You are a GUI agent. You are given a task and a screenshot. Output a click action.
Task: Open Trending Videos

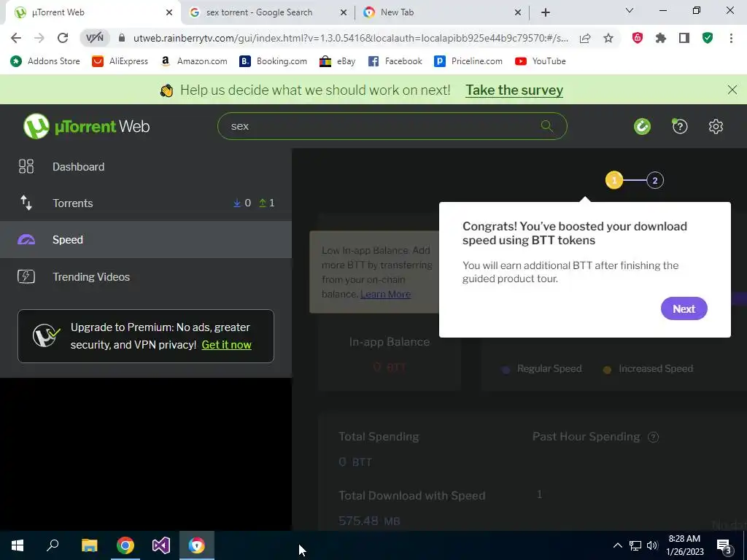[x=146, y=276]
